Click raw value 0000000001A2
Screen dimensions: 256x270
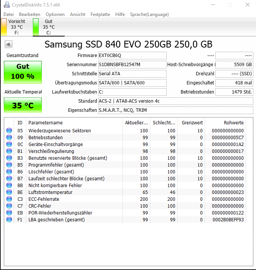click(x=228, y=144)
